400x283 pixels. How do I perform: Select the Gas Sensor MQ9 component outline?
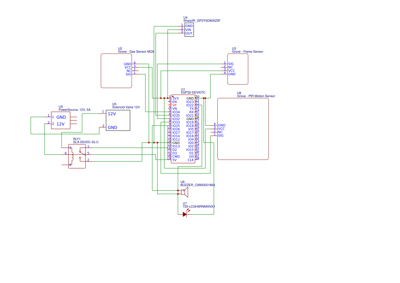point(116,71)
